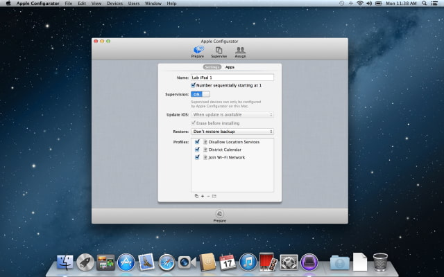Open the Prepare toolbar section

(x=198, y=51)
